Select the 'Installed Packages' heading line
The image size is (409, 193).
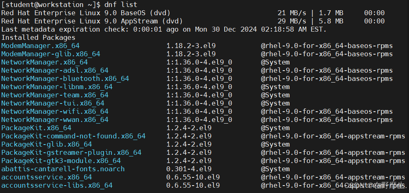coord(38,38)
